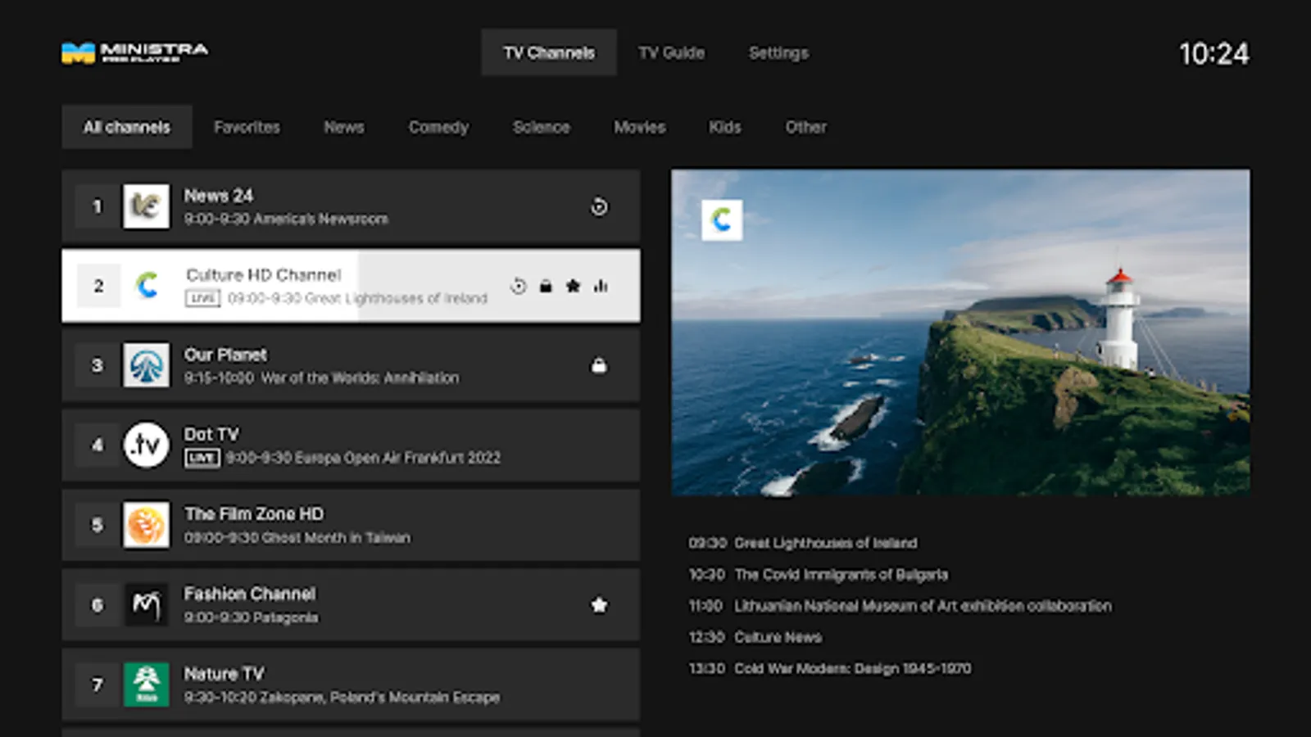
Task: Click the lighthouse video preview
Action: coord(960,332)
